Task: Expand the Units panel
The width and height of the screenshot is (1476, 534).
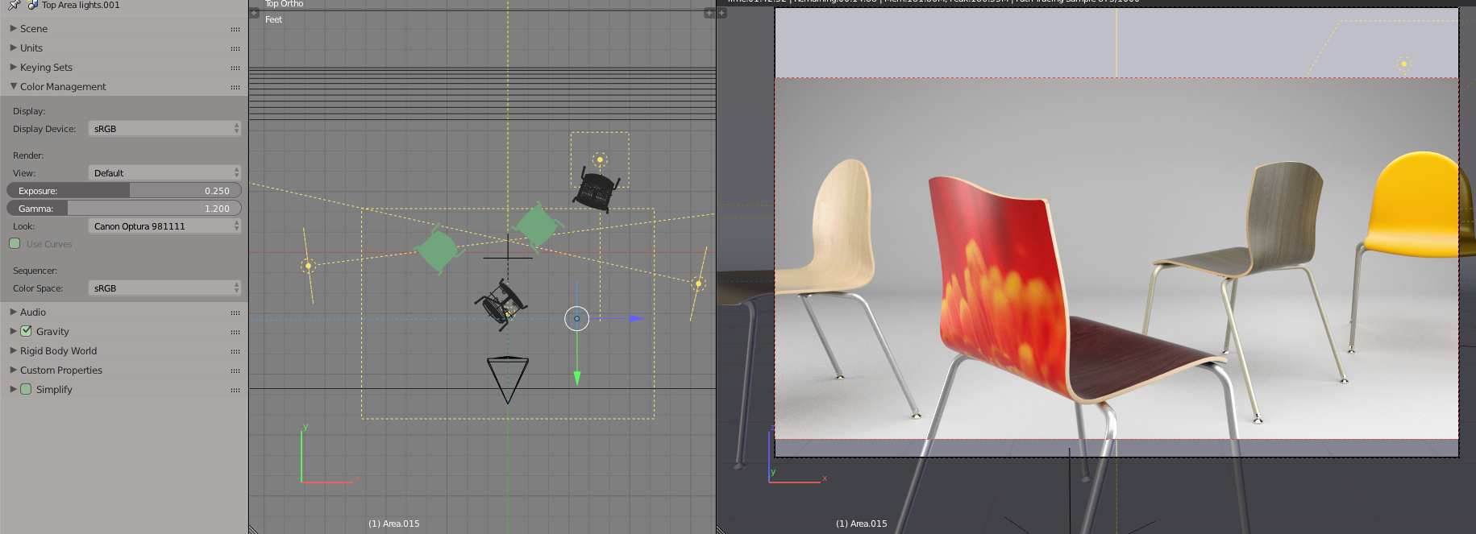Action: 13,48
